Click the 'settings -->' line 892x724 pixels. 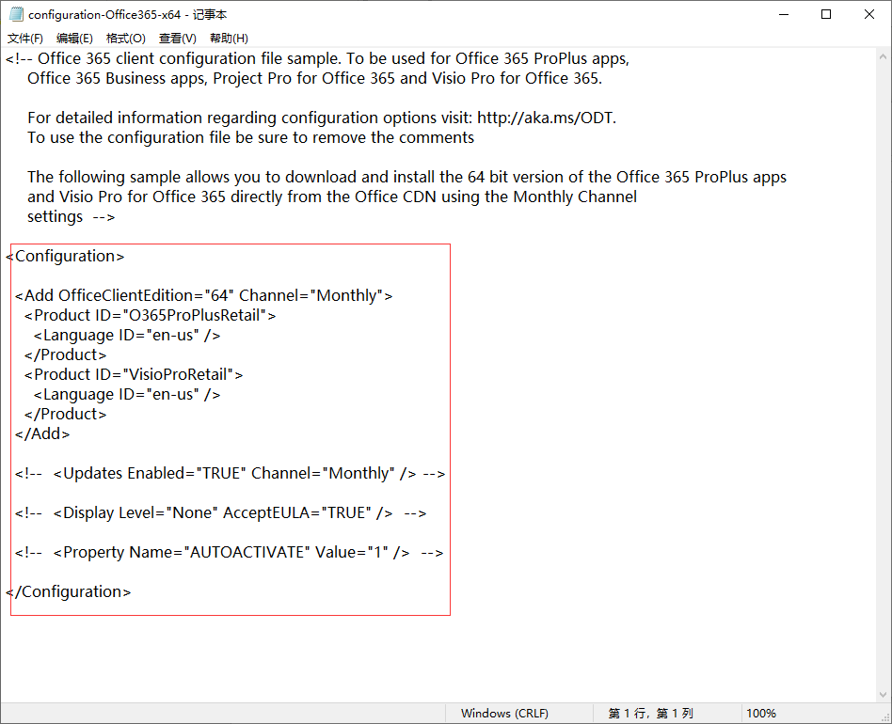click(72, 216)
